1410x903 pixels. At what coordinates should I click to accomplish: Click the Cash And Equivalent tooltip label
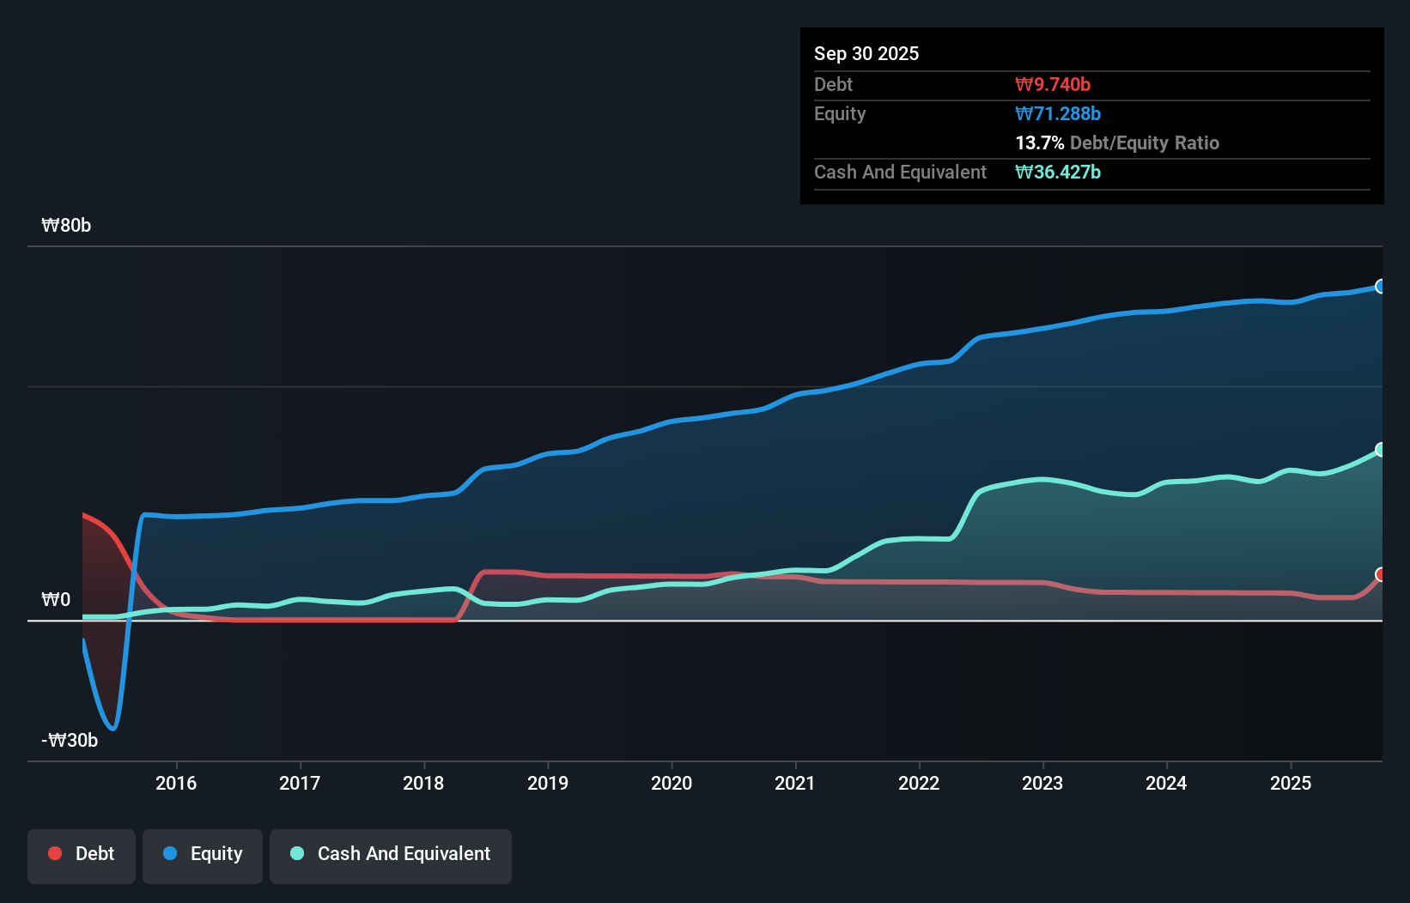900,172
